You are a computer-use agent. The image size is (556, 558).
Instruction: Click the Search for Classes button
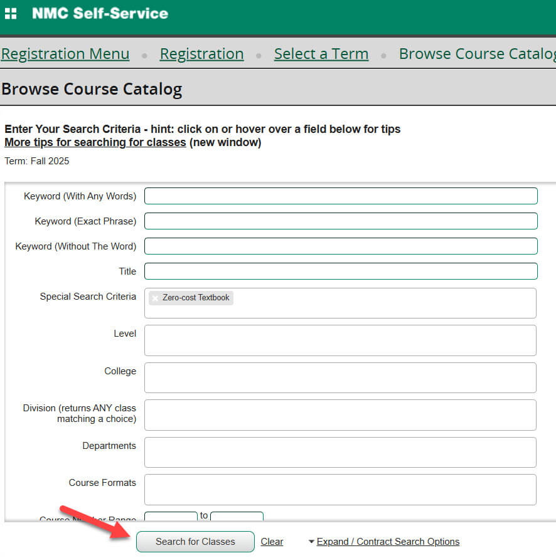[195, 542]
